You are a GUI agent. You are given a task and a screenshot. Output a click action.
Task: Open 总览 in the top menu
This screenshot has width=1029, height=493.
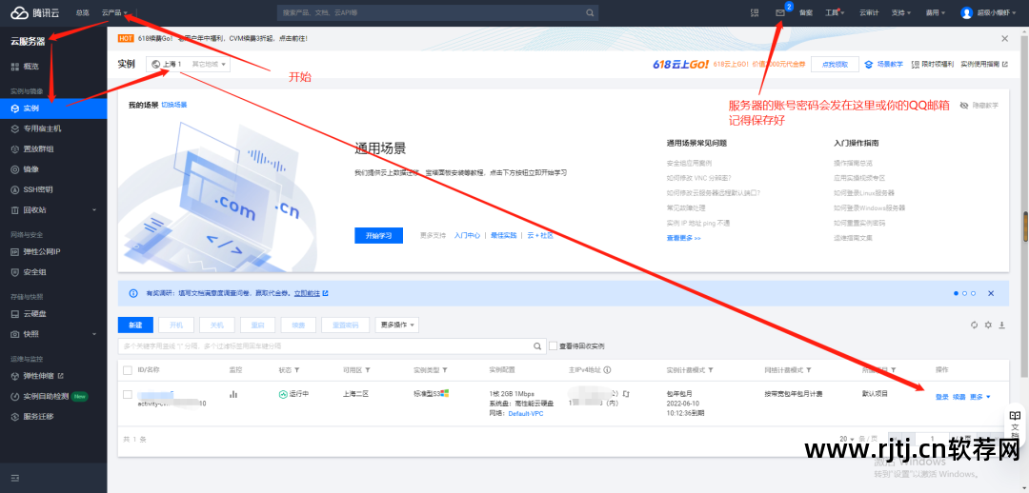coord(83,12)
